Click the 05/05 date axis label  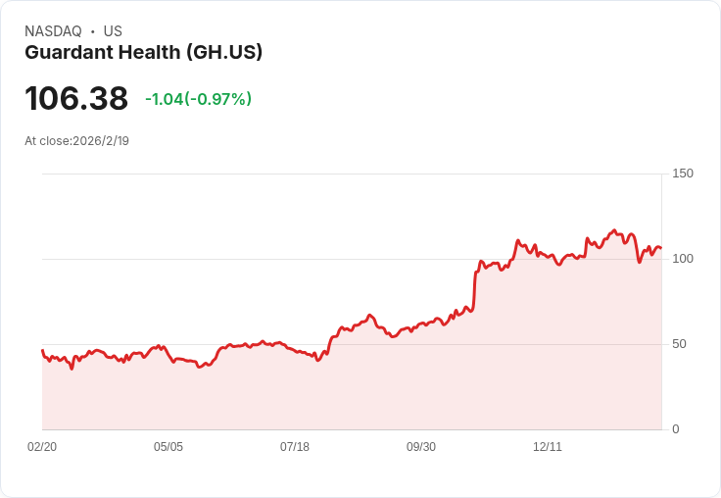pos(168,447)
